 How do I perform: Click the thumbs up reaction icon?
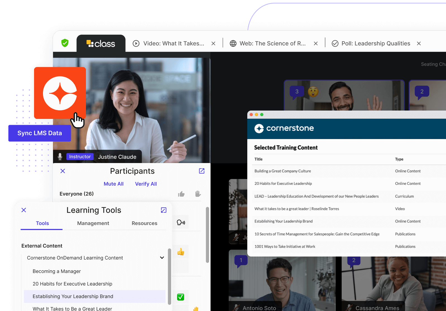181,194
